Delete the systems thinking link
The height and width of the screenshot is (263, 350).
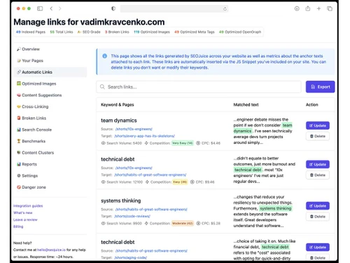[x=318, y=217]
